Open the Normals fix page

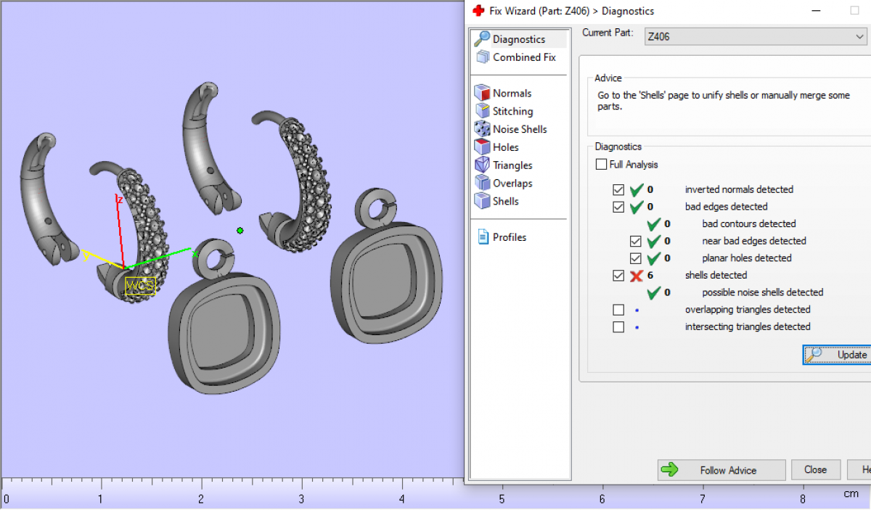click(512, 94)
